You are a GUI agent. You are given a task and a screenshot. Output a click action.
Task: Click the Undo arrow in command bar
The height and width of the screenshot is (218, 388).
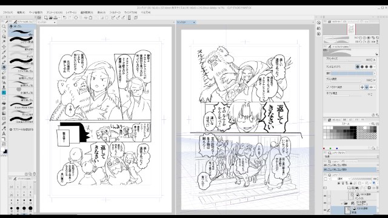click(x=65, y=18)
